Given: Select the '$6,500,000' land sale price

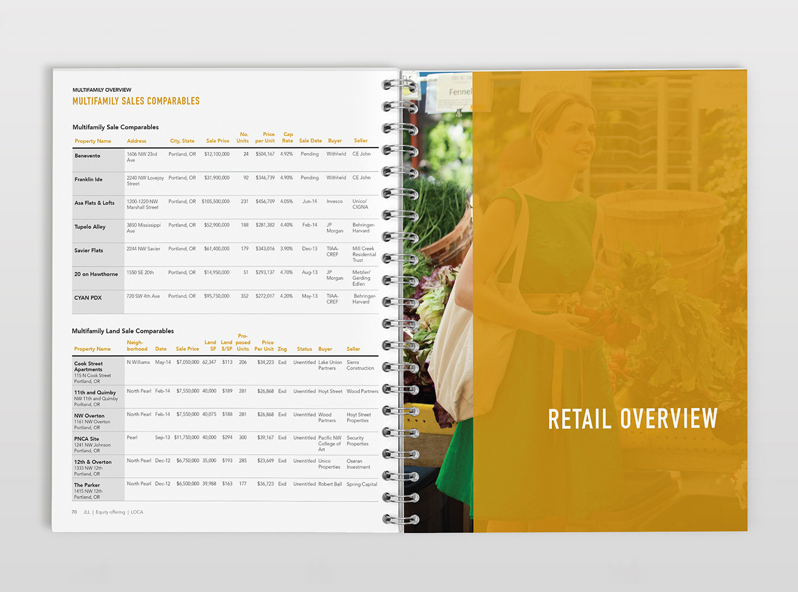Looking at the screenshot, I should [x=188, y=484].
